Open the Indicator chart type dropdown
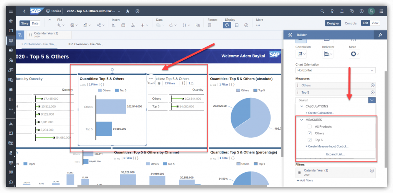393x193 pixels. point(328,54)
